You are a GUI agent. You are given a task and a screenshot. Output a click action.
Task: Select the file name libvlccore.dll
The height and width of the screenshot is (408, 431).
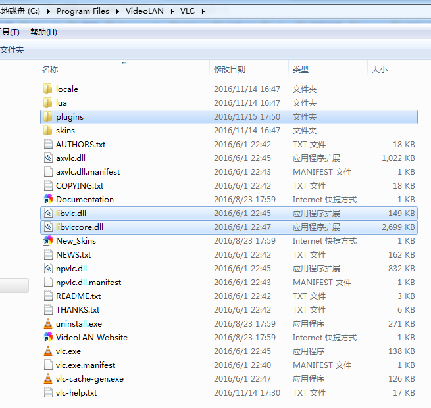coord(80,227)
